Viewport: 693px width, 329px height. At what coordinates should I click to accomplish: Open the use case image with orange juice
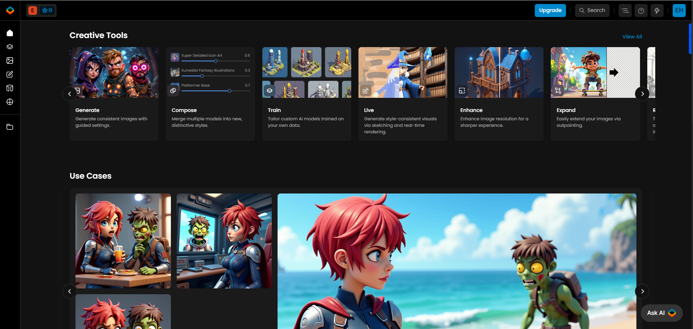coord(123,241)
